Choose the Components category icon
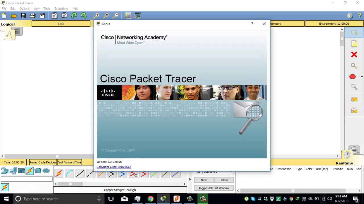 coord(21,171)
